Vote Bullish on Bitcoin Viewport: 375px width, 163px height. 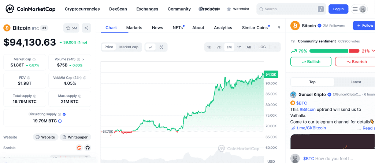pos(311,61)
